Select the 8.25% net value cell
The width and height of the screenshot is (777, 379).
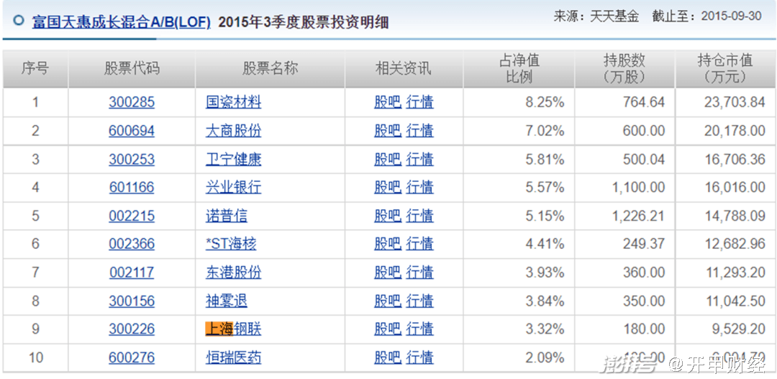[519, 103]
